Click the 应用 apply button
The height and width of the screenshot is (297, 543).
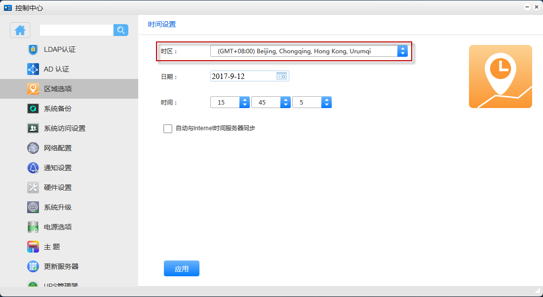[x=182, y=269]
